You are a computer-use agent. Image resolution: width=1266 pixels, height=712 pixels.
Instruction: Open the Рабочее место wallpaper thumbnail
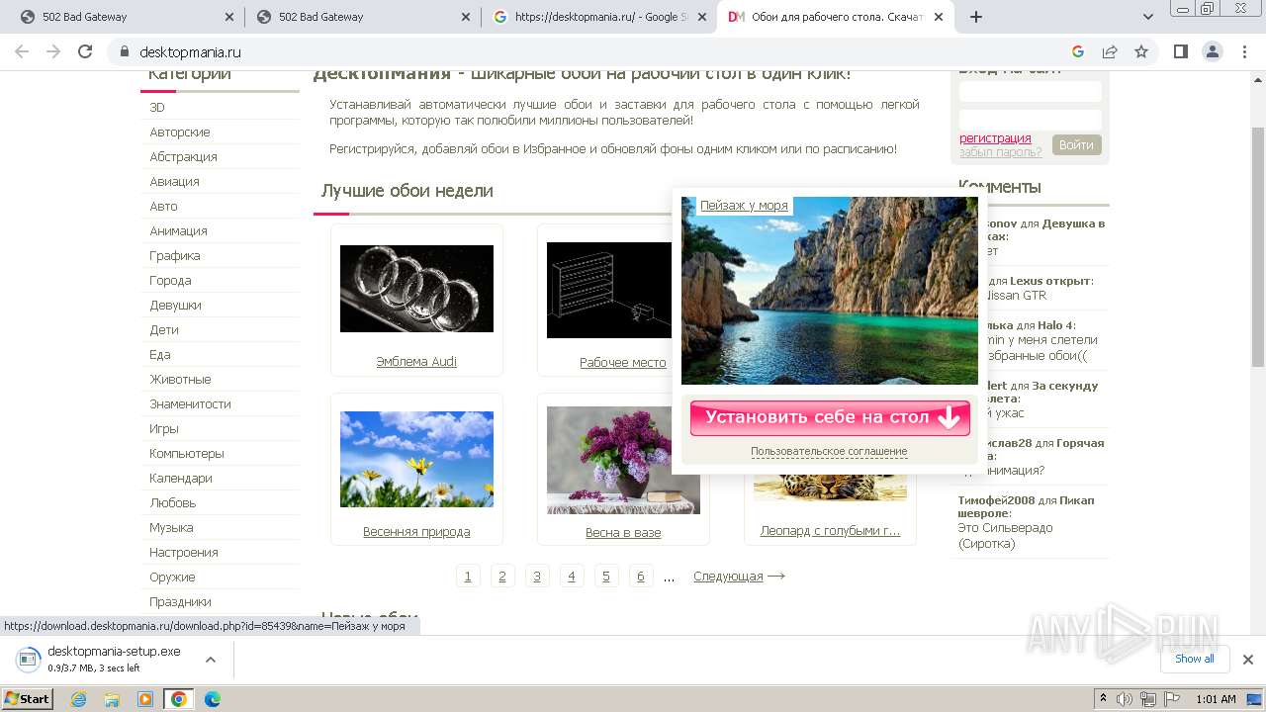pos(609,291)
